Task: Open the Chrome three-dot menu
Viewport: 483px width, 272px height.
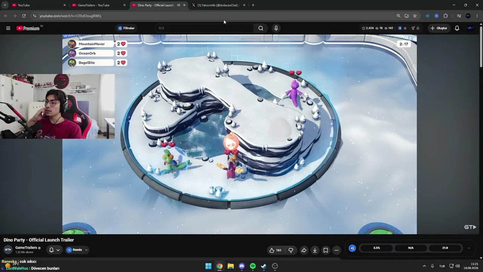Action: pos(477,16)
